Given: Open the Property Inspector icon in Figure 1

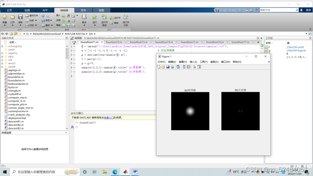Looking at the screenshot, I should (x=199, y=67).
